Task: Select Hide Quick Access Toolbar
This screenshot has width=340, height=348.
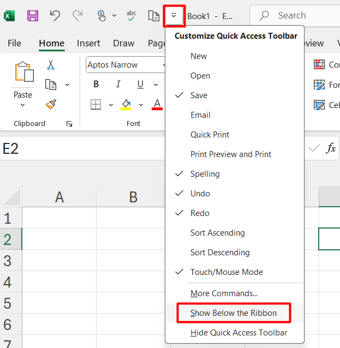Action: coord(235,333)
